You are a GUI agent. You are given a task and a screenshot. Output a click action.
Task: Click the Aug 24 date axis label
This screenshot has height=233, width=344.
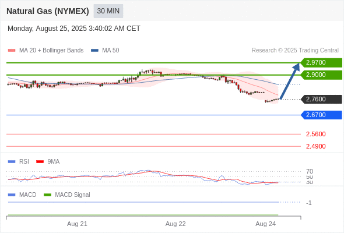(x=265, y=224)
